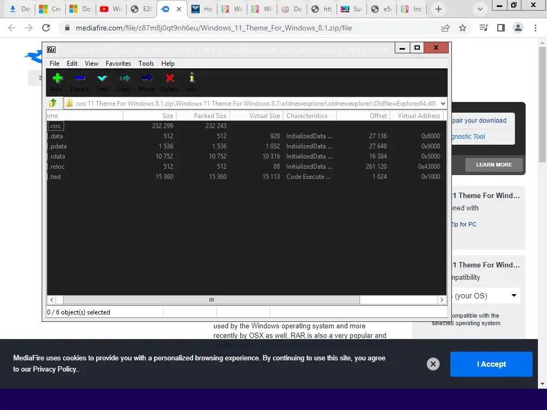Expand the 7-Zip address path dropdown
The width and height of the screenshot is (547, 410).
click(x=443, y=103)
